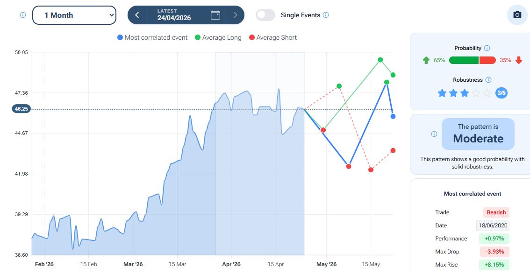Screen dimensions: 530x275
Task: Click info icon beside Robustness label
Action: pos(488,80)
